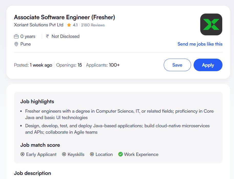Click the Associate Software Engineer job title
The height and width of the screenshot is (179, 234).
tap(64, 17)
